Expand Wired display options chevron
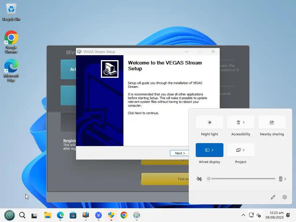The image size is (296, 222). point(212,150)
